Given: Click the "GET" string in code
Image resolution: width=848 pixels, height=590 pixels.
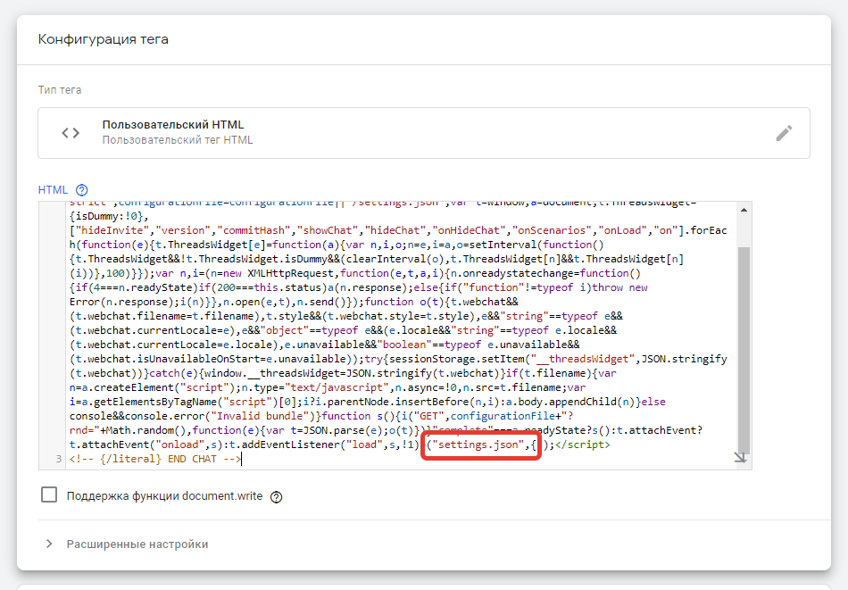Looking at the screenshot, I should click(x=429, y=416).
